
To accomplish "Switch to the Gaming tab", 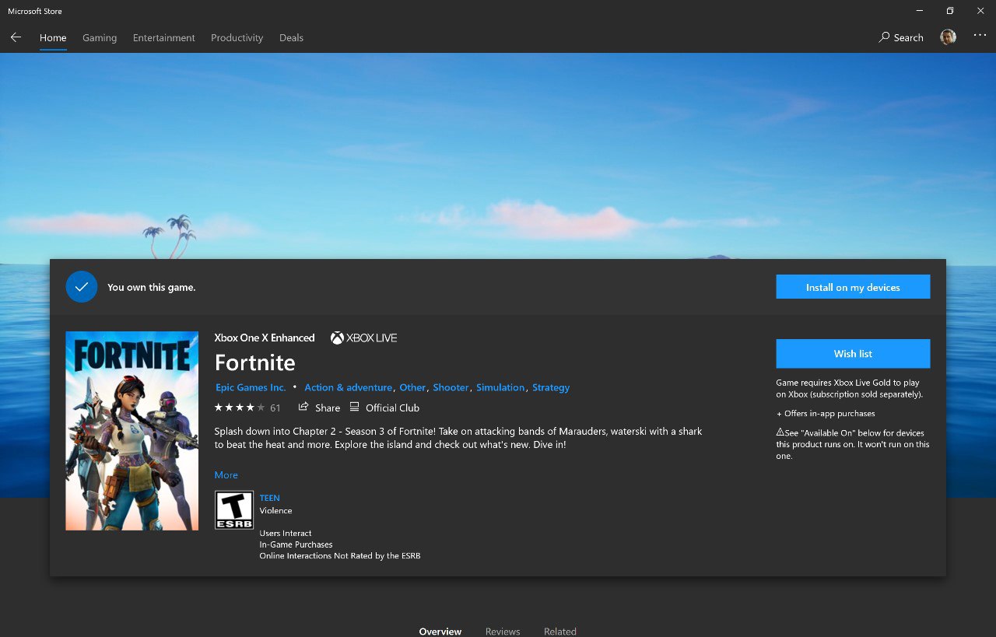I will click(100, 37).
